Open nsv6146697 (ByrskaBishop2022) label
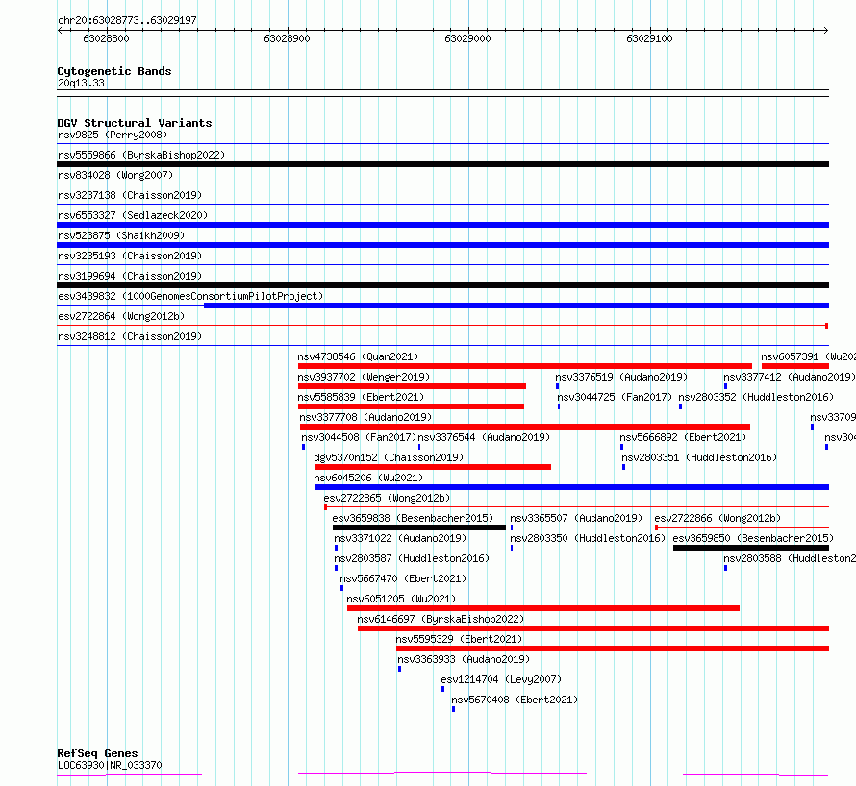The height and width of the screenshot is (786, 856). coord(441,619)
